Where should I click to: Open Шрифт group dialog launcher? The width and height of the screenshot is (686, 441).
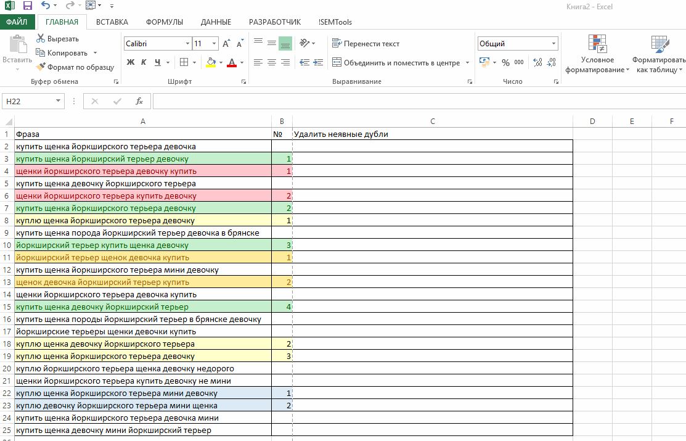pos(243,82)
